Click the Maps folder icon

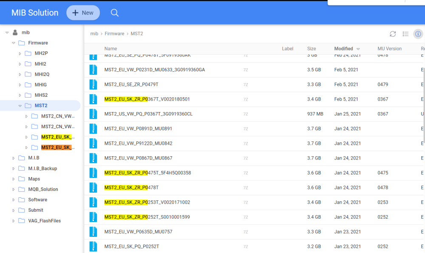(x=21, y=179)
